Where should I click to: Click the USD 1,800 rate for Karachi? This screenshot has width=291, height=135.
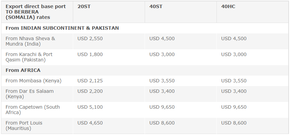pyautogui.click(x=90, y=54)
